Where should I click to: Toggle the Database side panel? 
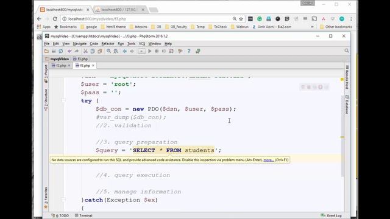click(347, 105)
